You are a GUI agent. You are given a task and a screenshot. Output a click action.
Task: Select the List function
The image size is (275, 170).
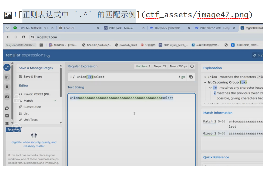coord(24,113)
